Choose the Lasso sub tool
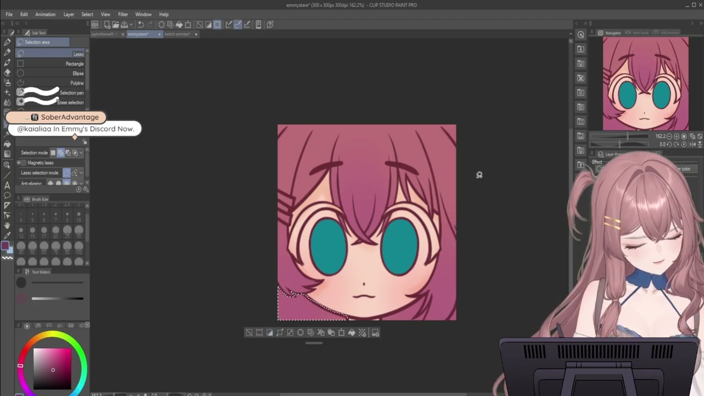 50,53
